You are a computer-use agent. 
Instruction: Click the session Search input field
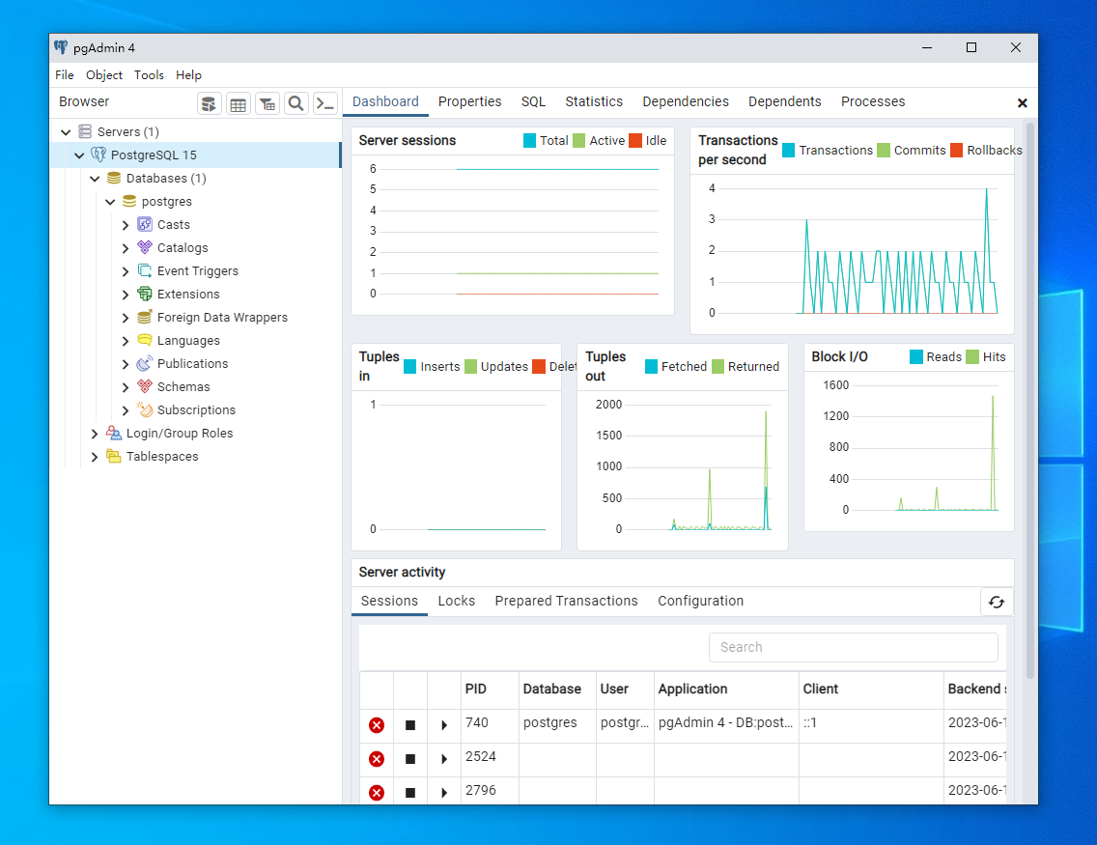[x=853, y=647]
